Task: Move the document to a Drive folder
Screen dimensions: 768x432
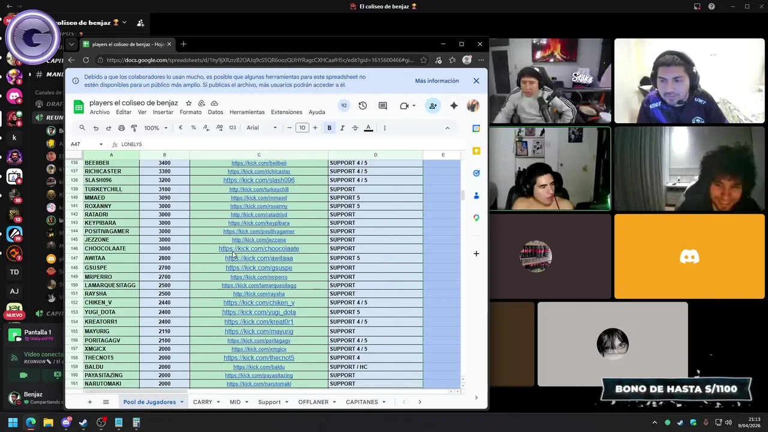Action: (x=202, y=103)
